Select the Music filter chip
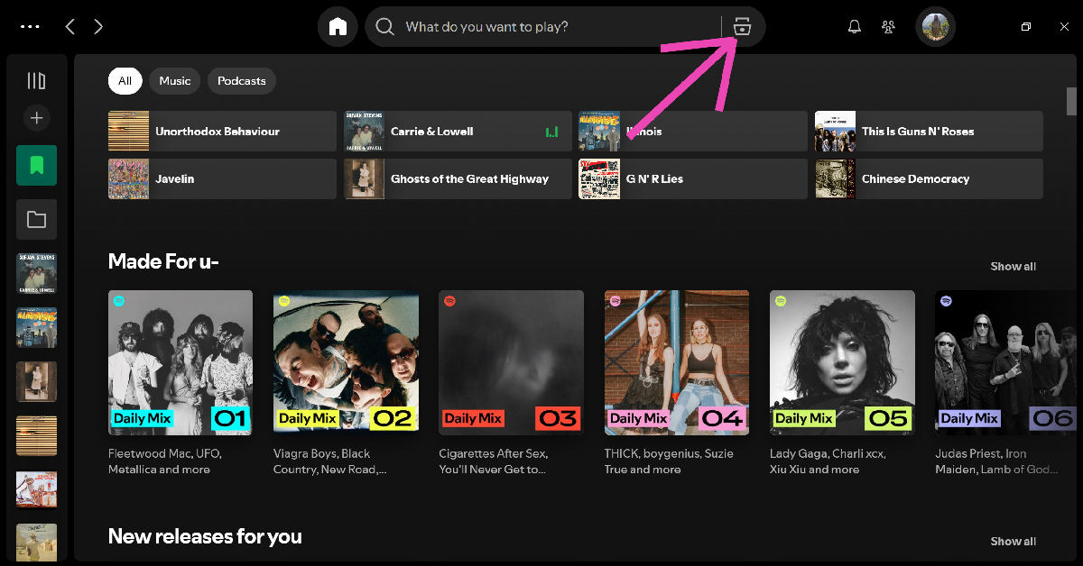This screenshot has width=1083, height=566. [x=175, y=81]
